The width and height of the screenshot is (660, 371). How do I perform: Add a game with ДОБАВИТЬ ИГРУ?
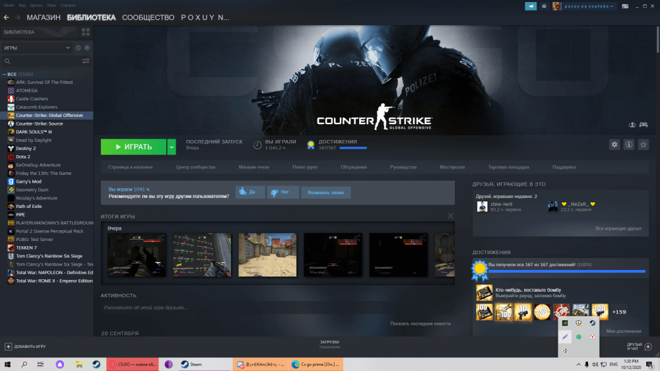[25, 347]
